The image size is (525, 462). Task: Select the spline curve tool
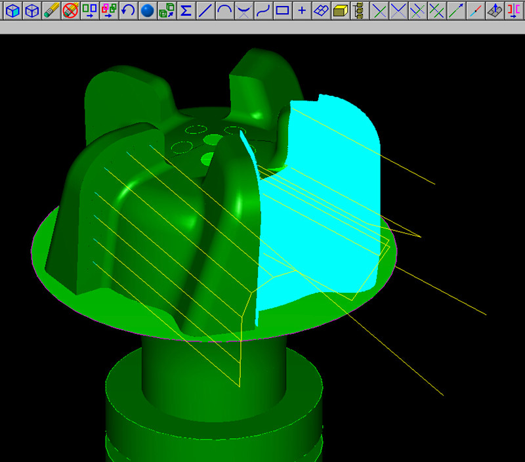click(263, 10)
